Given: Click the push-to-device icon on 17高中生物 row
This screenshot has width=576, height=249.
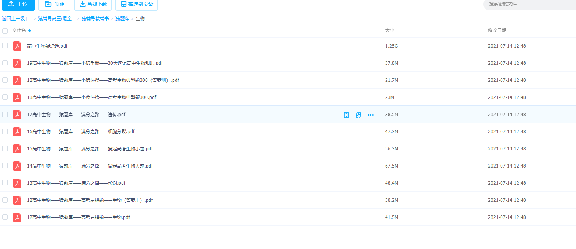Looking at the screenshot, I should (346, 115).
